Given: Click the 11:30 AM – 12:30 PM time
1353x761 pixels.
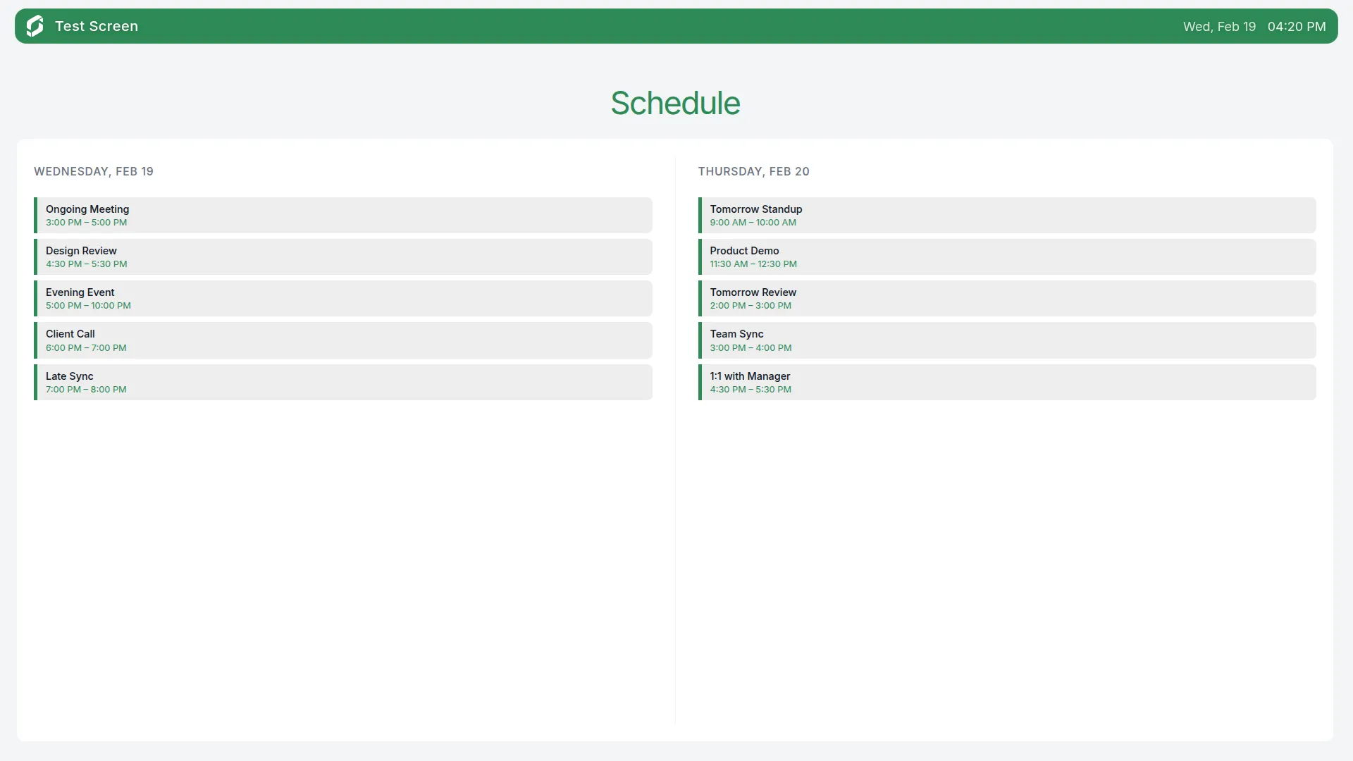Looking at the screenshot, I should point(753,264).
